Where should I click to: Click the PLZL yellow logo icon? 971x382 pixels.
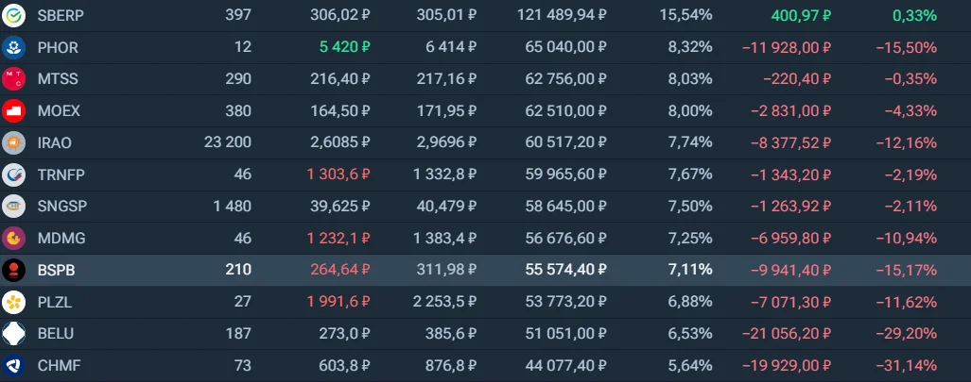13,302
